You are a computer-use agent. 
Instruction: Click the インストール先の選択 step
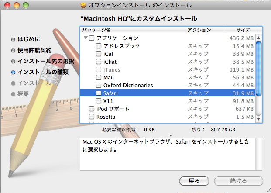click(x=46, y=61)
